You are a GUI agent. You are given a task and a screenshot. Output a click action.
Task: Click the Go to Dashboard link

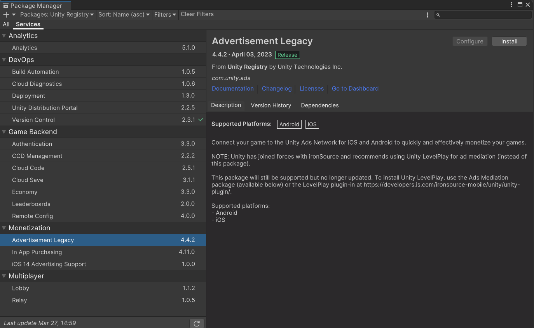[x=355, y=88]
